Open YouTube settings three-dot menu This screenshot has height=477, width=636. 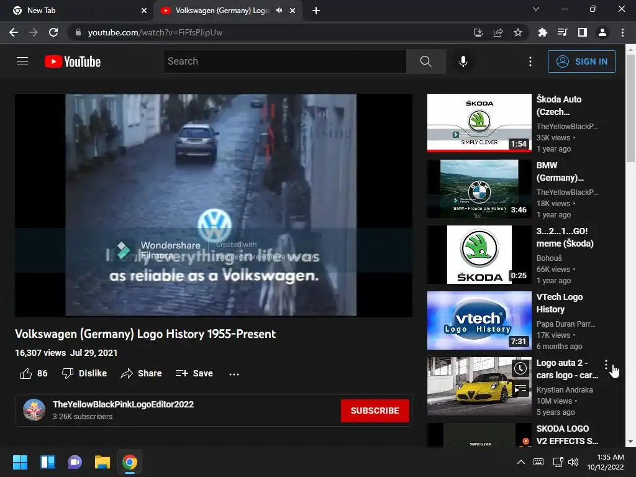pos(530,61)
